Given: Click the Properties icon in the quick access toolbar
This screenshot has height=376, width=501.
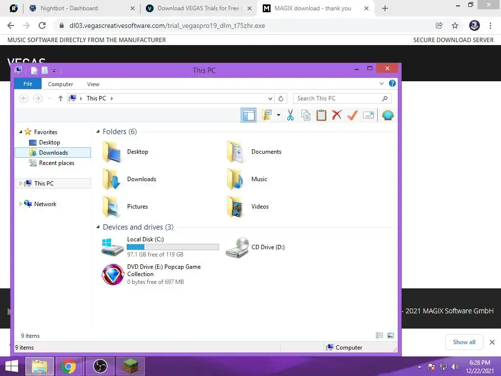Looking at the screenshot, I should (34, 70).
